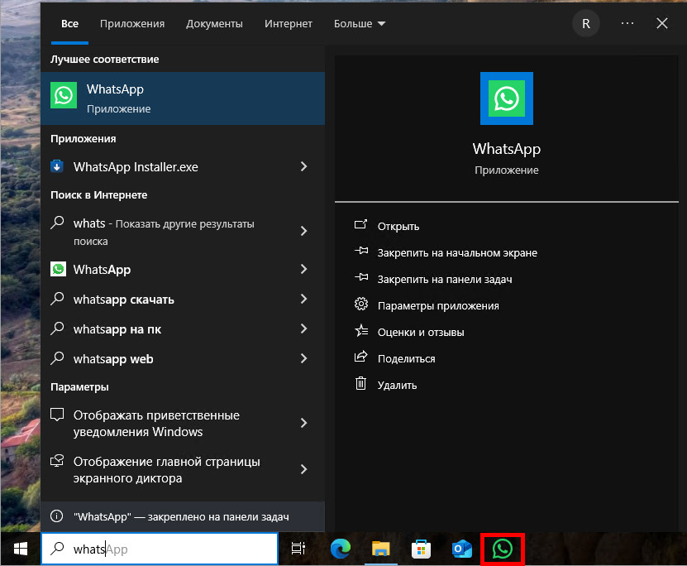This screenshot has height=566, width=687.
Task: Click the share icon next to Поделиться
Action: (x=361, y=357)
